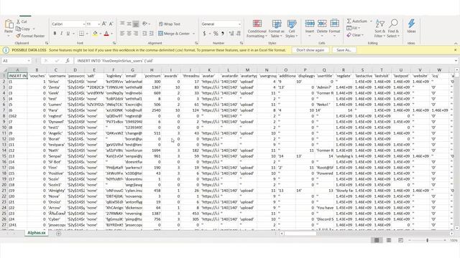The height and width of the screenshot is (258, 460).
Task: Open the font size dropdown
Action: click(98, 24)
